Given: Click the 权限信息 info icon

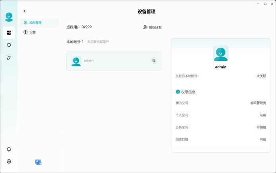Looking at the screenshot, I should click(x=178, y=92).
